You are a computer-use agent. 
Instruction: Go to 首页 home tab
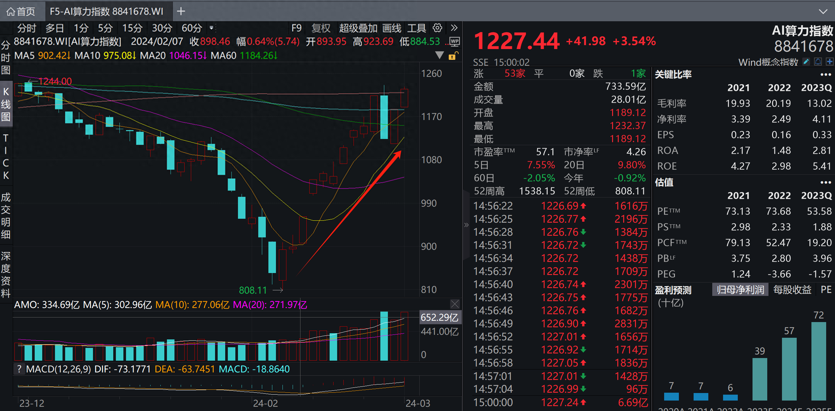click(x=21, y=11)
